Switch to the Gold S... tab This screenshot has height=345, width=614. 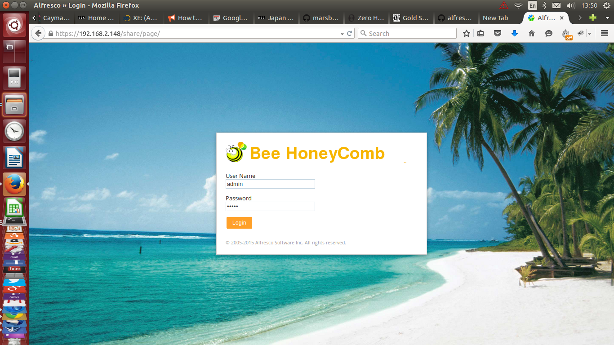point(411,18)
